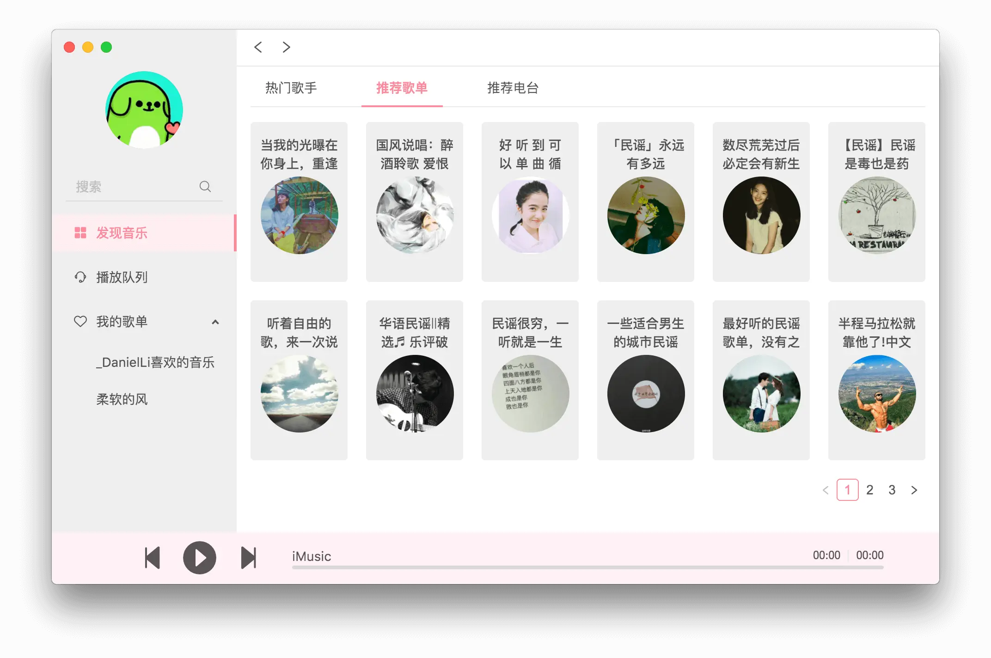Open the 好听到可以单曲循 playlist cover
This screenshot has height=658, width=991.
point(530,214)
